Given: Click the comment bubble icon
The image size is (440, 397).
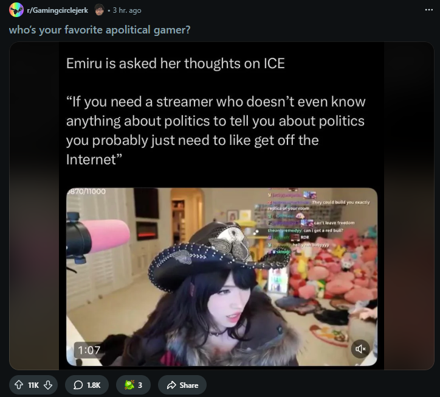Looking at the screenshot, I should tap(78, 385).
